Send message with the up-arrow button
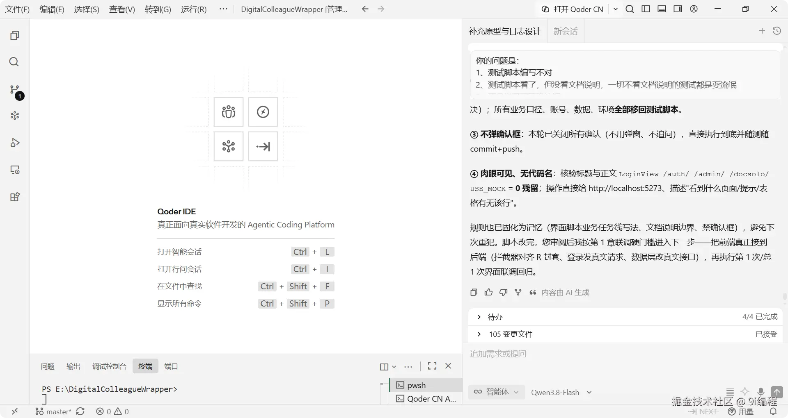Viewport: 788px width, 418px height. click(777, 392)
